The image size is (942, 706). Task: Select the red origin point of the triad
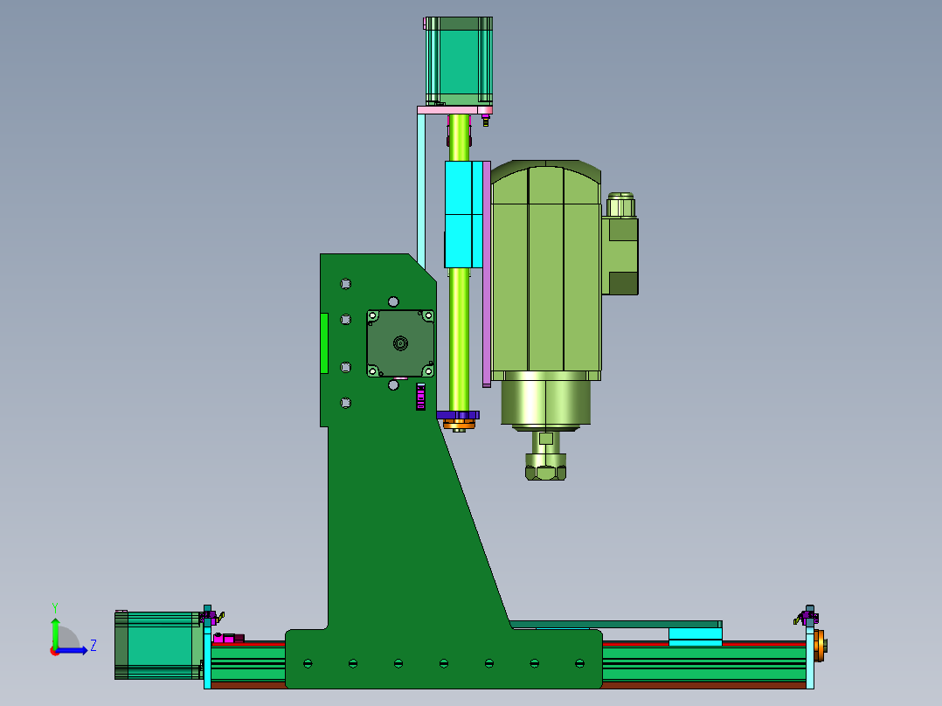[55, 651]
